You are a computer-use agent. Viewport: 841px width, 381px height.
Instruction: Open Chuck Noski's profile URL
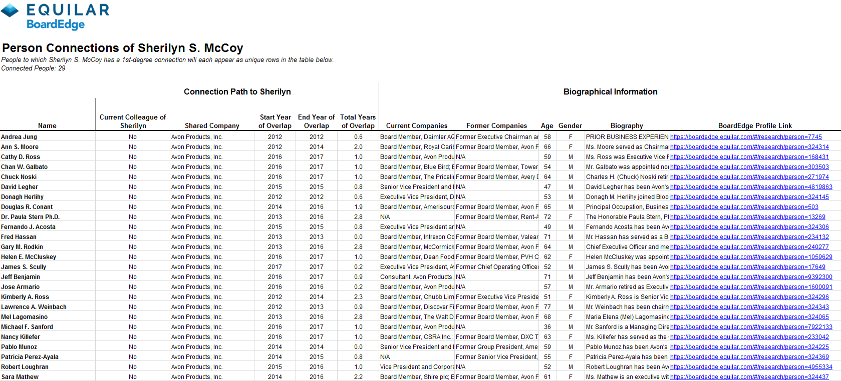pos(749,177)
